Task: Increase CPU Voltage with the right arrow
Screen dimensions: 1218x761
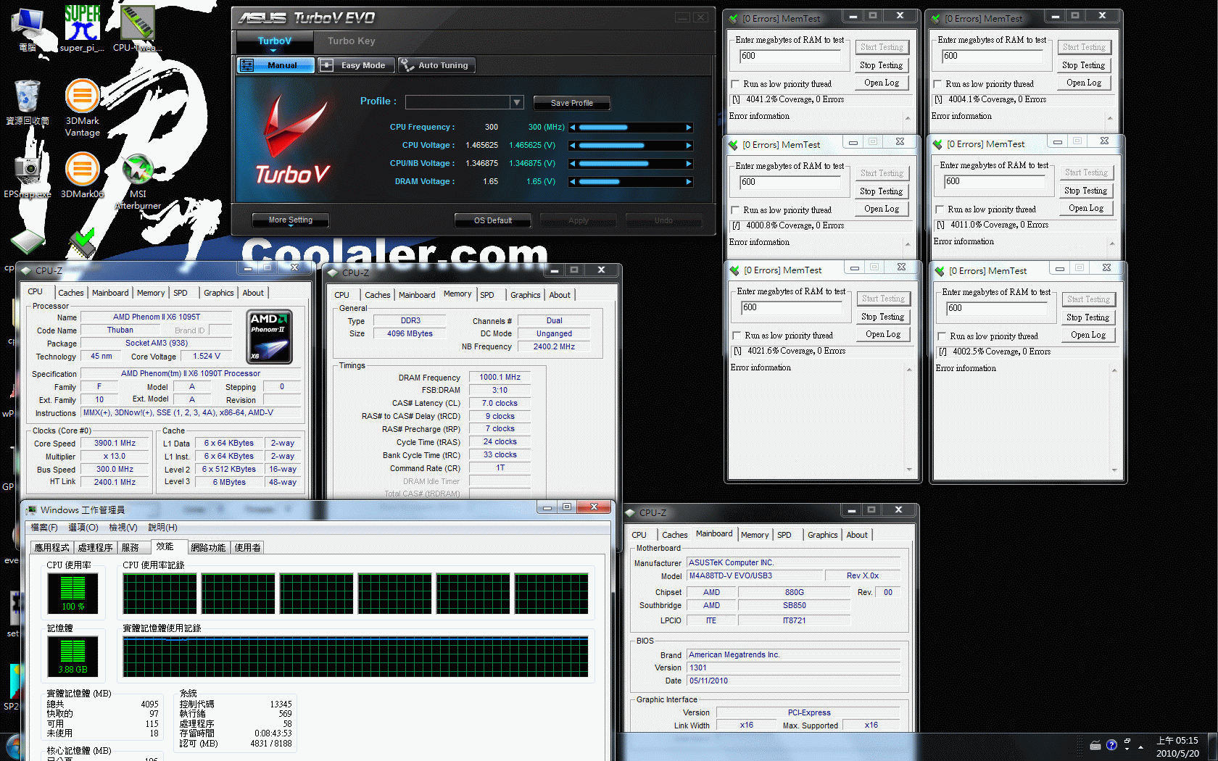Action: (689, 146)
